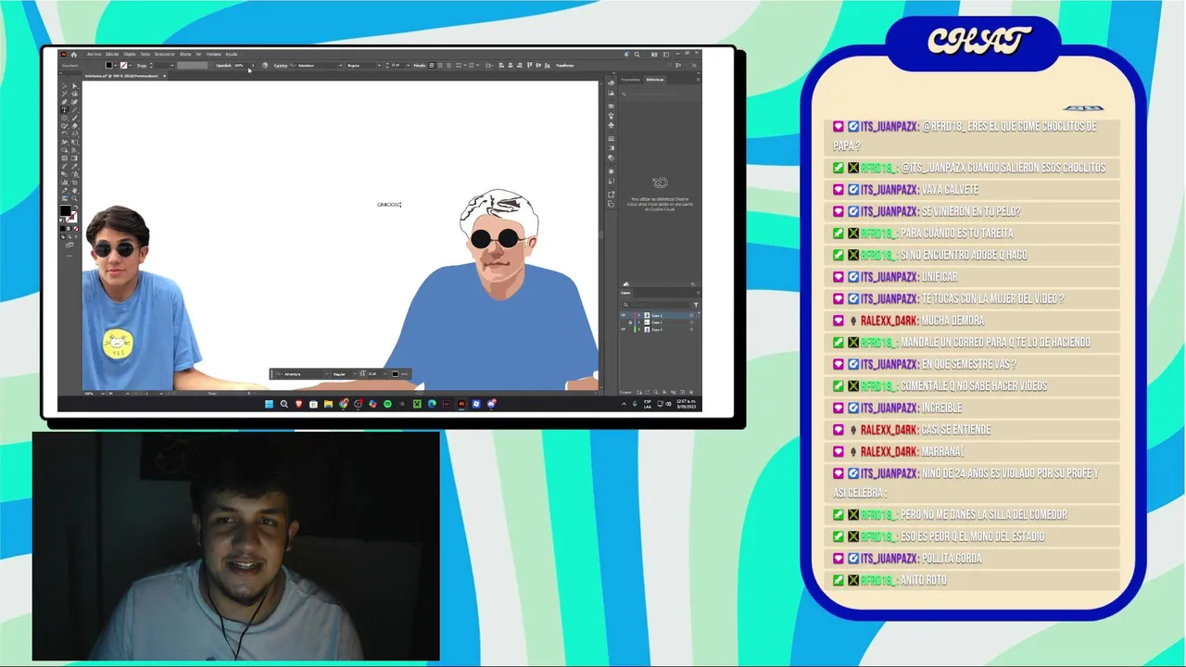This screenshot has width=1186, height=667.
Task: Click the Carácter label link
Action: [281, 66]
